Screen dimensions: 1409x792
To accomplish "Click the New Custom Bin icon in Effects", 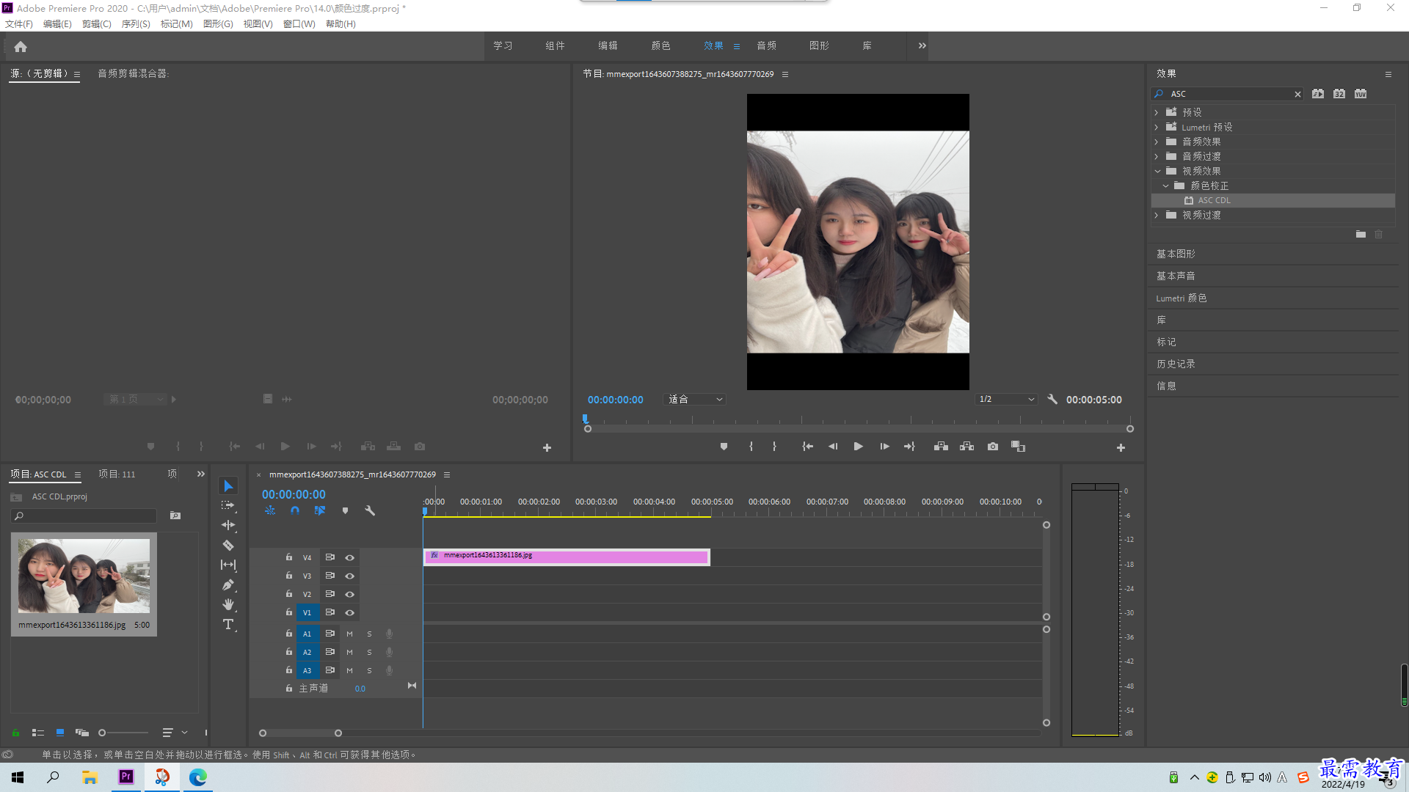I will [x=1361, y=234].
